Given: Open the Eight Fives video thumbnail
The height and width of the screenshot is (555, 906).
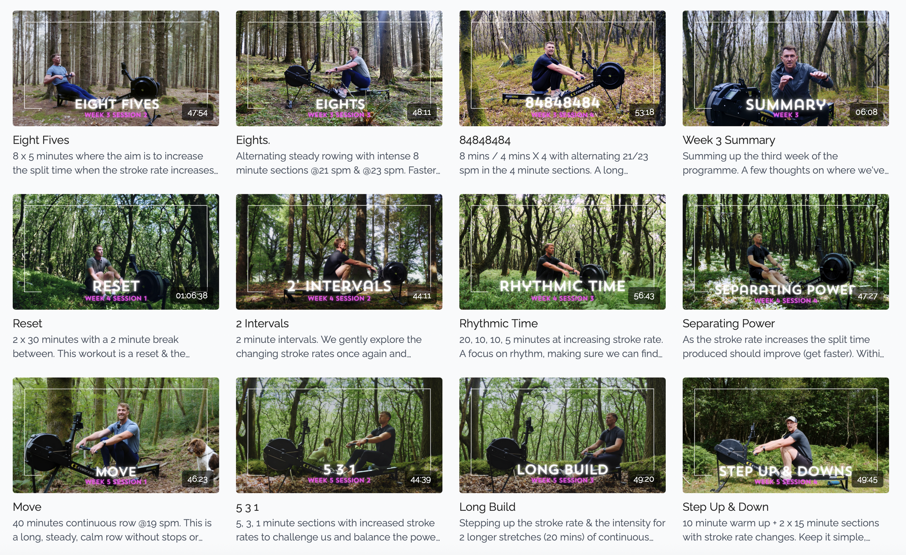Looking at the screenshot, I should 116,69.
